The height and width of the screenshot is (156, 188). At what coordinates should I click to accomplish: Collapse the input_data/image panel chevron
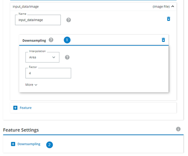[x=173, y=6]
